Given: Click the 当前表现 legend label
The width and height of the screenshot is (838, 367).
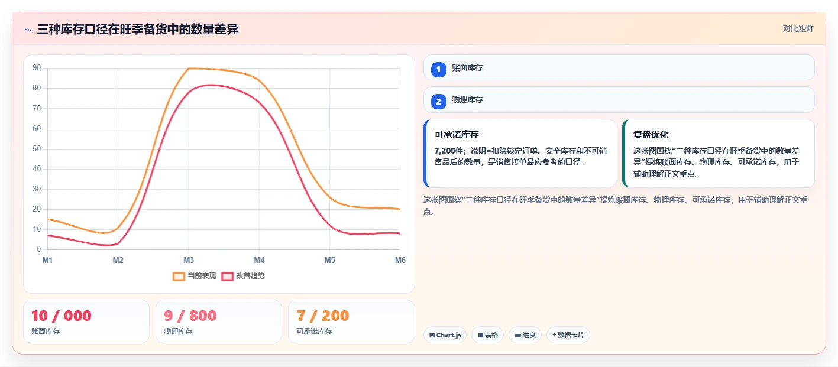Looking at the screenshot, I should pyautogui.click(x=202, y=276).
